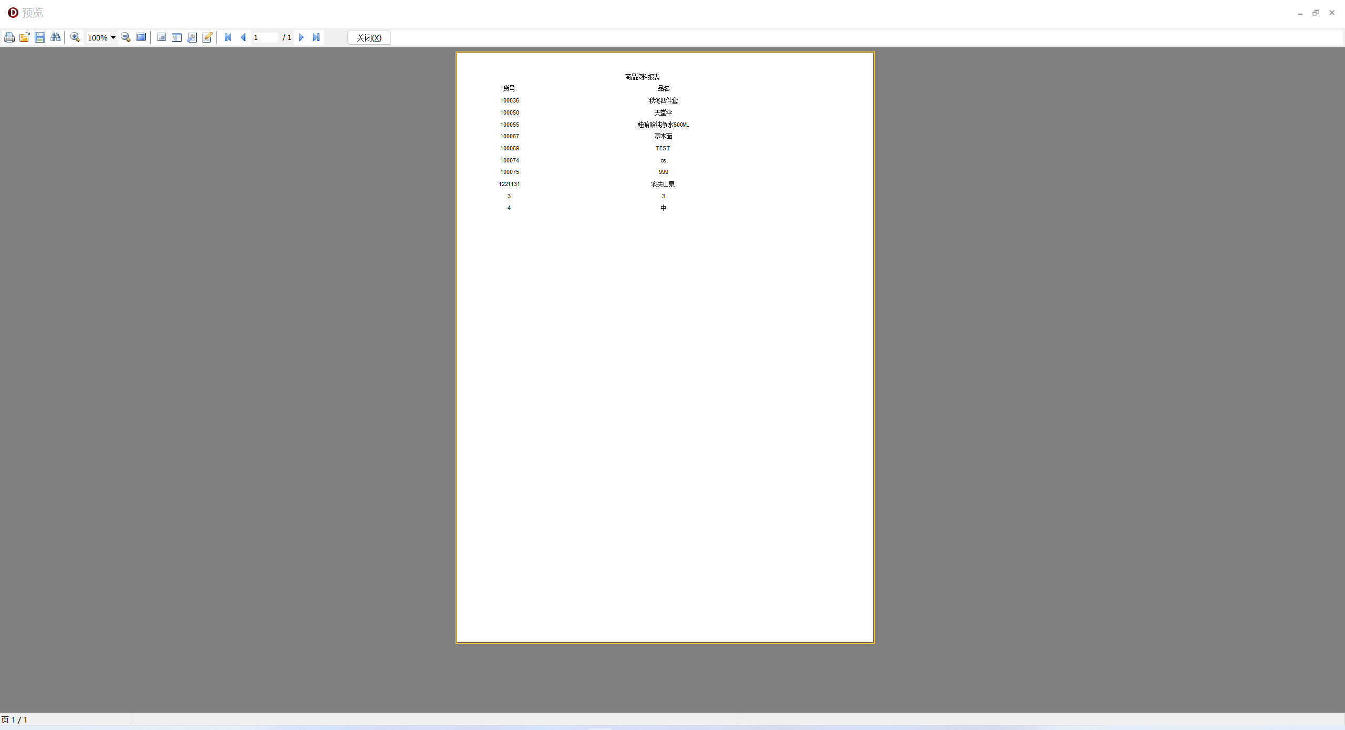Zoom out with magnifier minus icon

click(x=126, y=37)
